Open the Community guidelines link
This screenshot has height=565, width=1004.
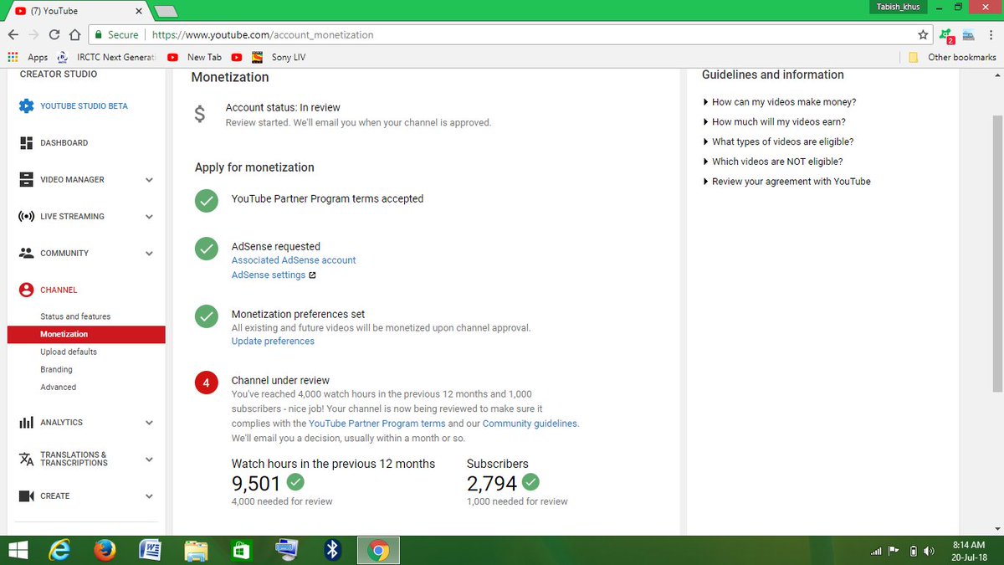tap(530, 424)
